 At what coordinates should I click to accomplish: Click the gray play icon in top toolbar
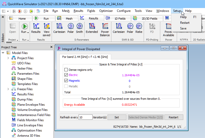(x=14, y=11)
